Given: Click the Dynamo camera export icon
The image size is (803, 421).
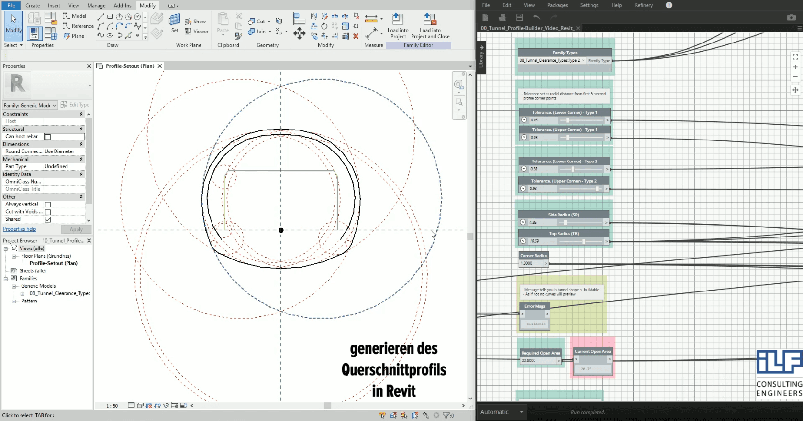Looking at the screenshot, I should [x=792, y=17].
